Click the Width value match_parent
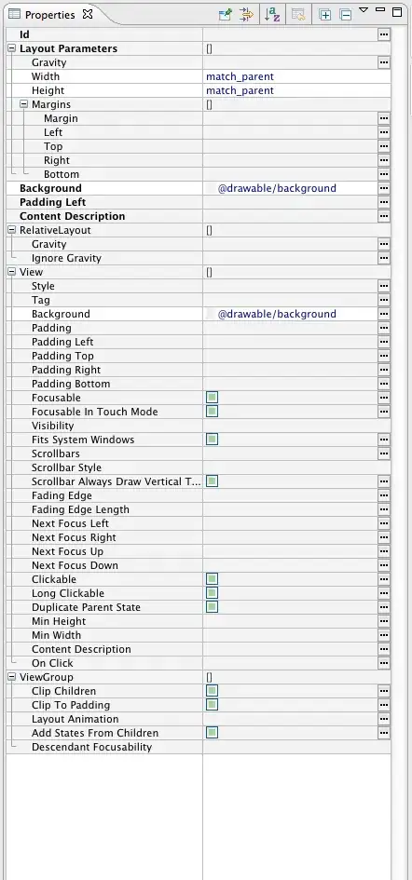The image size is (412, 880). 240,76
